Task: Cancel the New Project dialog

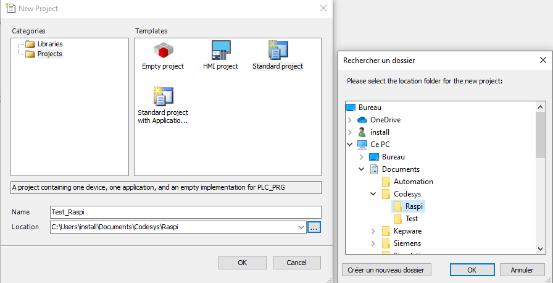Action: [297, 263]
